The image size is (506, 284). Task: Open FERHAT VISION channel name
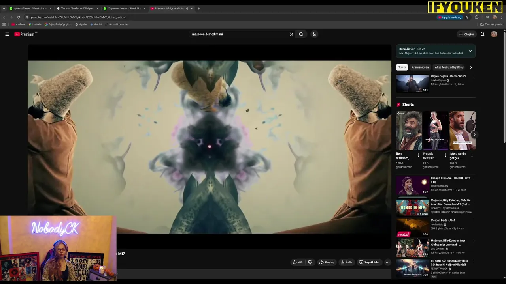(440, 269)
